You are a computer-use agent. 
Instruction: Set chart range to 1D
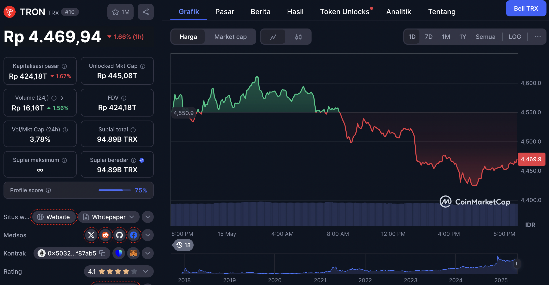(x=412, y=37)
